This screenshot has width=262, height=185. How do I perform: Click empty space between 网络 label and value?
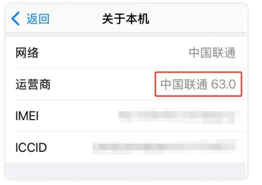click(x=114, y=53)
